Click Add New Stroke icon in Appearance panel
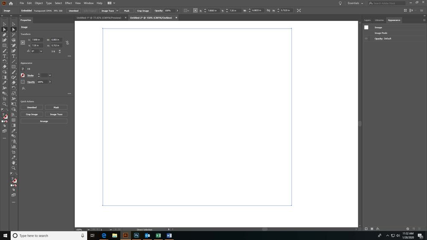This screenshot has height=240, width=427. pyautogui.click(x=366, y=229)
